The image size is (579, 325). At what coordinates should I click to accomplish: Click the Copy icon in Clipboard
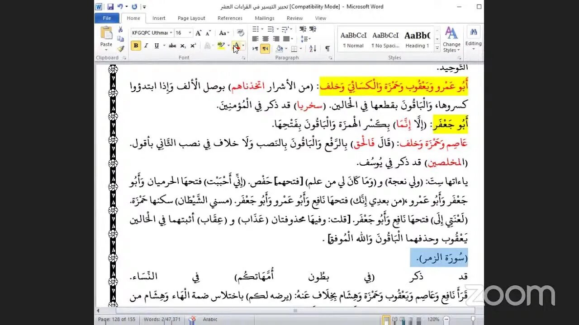(x=120, y=39)
